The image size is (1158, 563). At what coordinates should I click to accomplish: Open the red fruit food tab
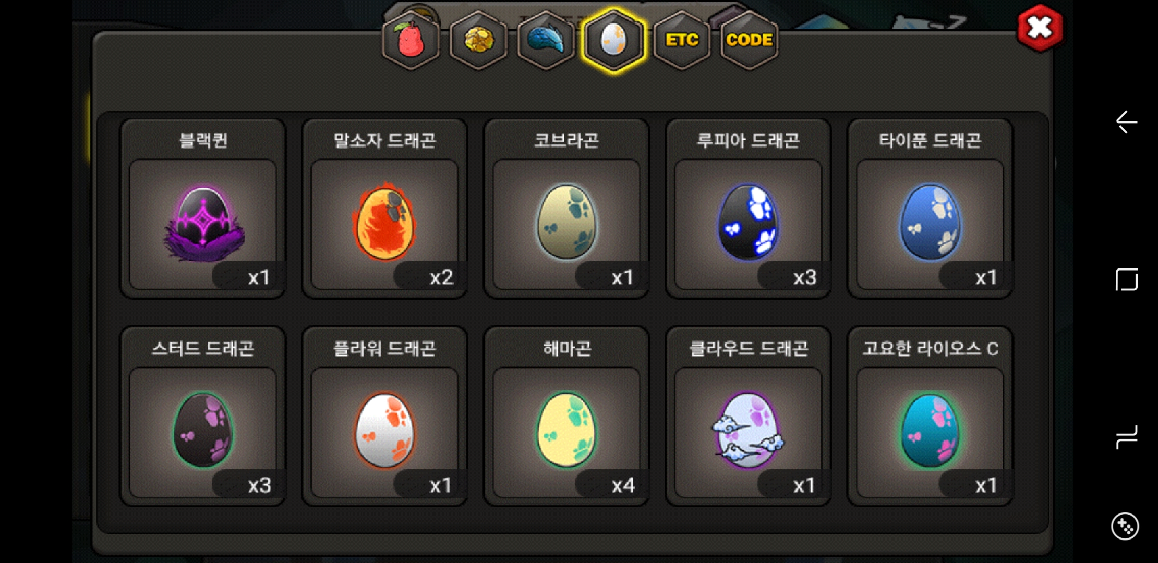click(x=411, y=40)
